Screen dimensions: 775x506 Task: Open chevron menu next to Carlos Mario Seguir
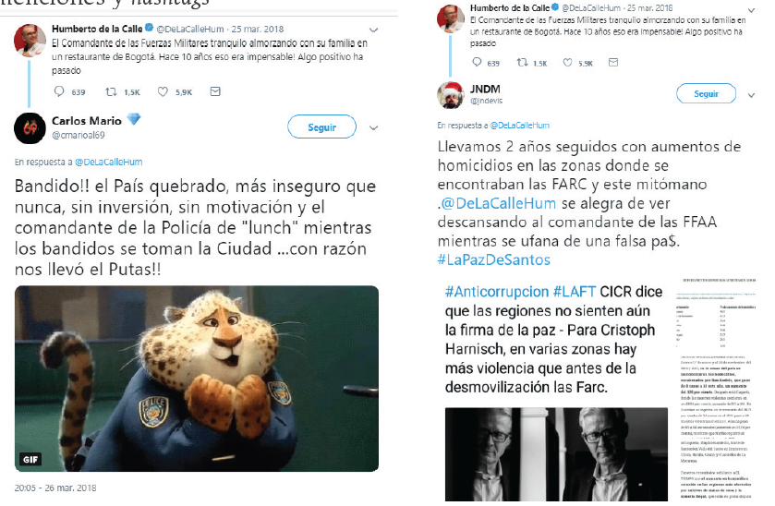click(x=374, y=127)
